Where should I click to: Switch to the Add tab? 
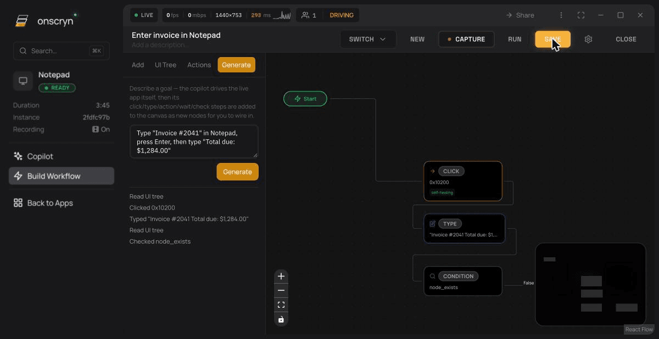[x=138, y=65]
